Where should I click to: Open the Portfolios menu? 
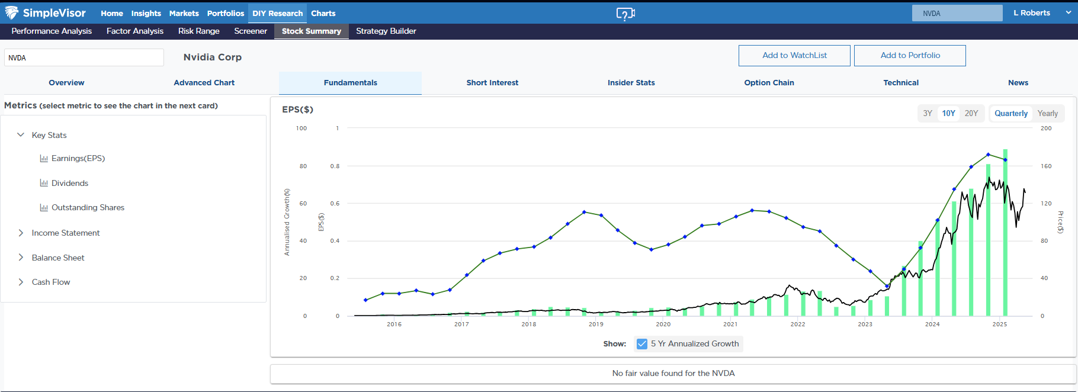(x=226, y=13)
